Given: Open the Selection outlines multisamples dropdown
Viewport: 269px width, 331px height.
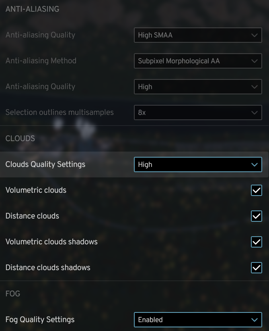Looking at the screenshot, I should coord(198,112).
